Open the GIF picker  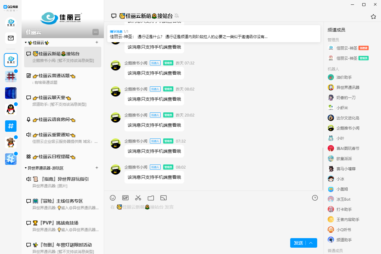pyautogui.click(x=125, y=198)
